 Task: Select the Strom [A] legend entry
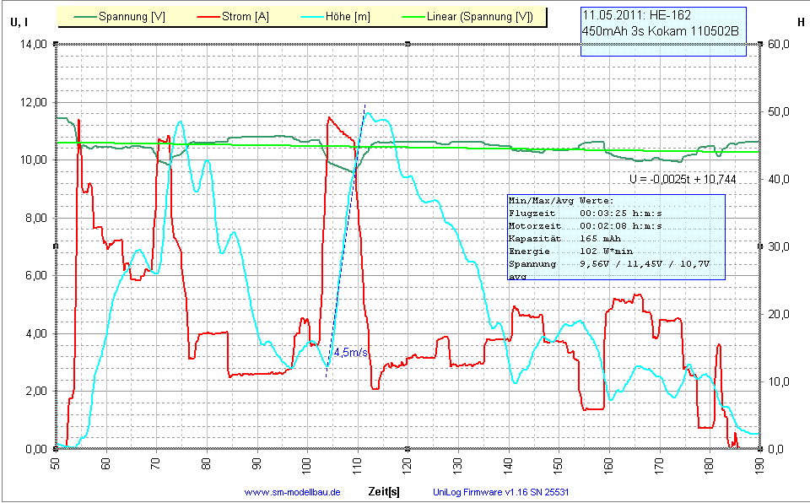pos(243,17)
